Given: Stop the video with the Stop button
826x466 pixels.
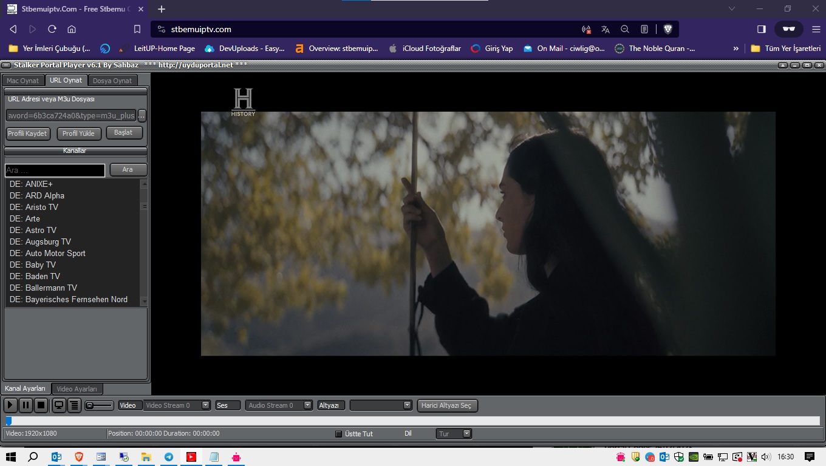Looking at the screenshot, I should [41, 405].
